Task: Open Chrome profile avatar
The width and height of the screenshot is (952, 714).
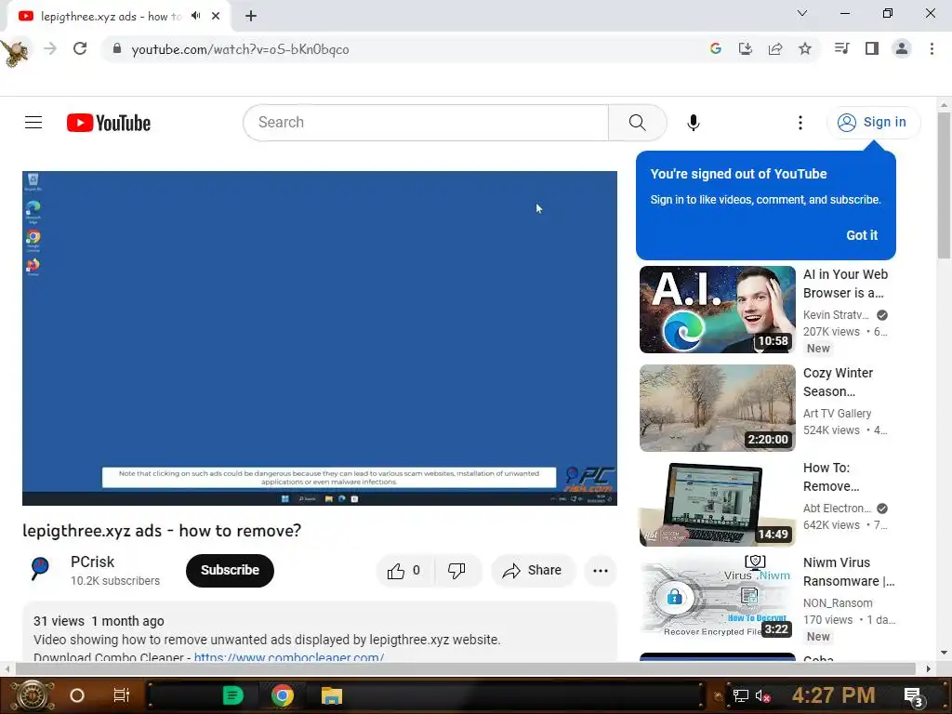Action: (x=902, y=48)
